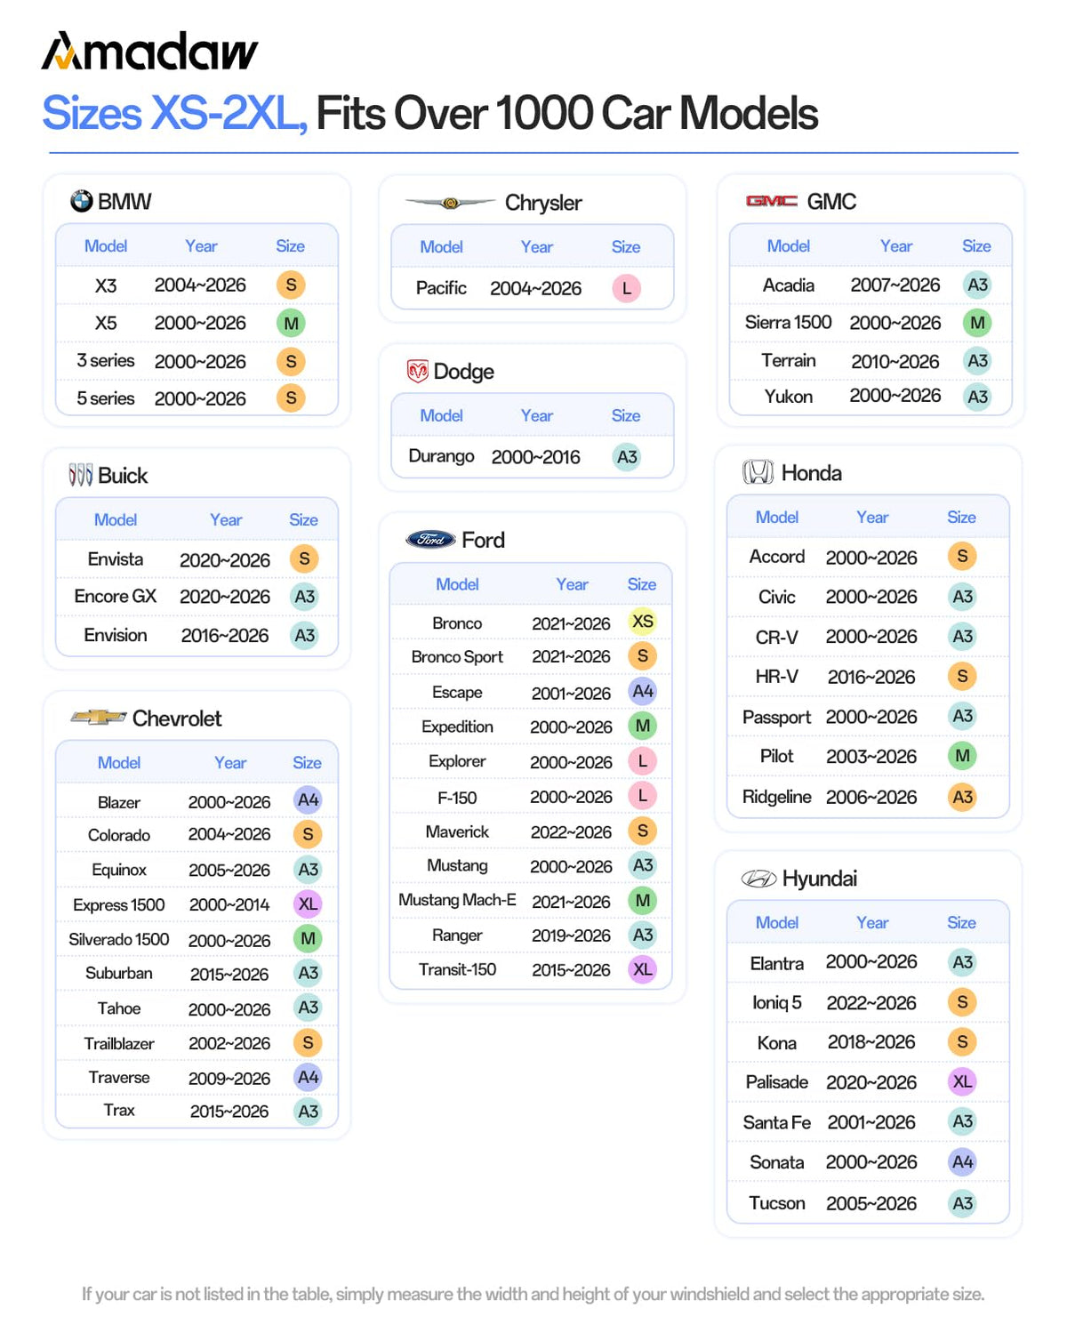This screenshot has width=1067, height=1325.
Task: Click the '2019~2026' year for Ford Ranger
Action: 571,936
